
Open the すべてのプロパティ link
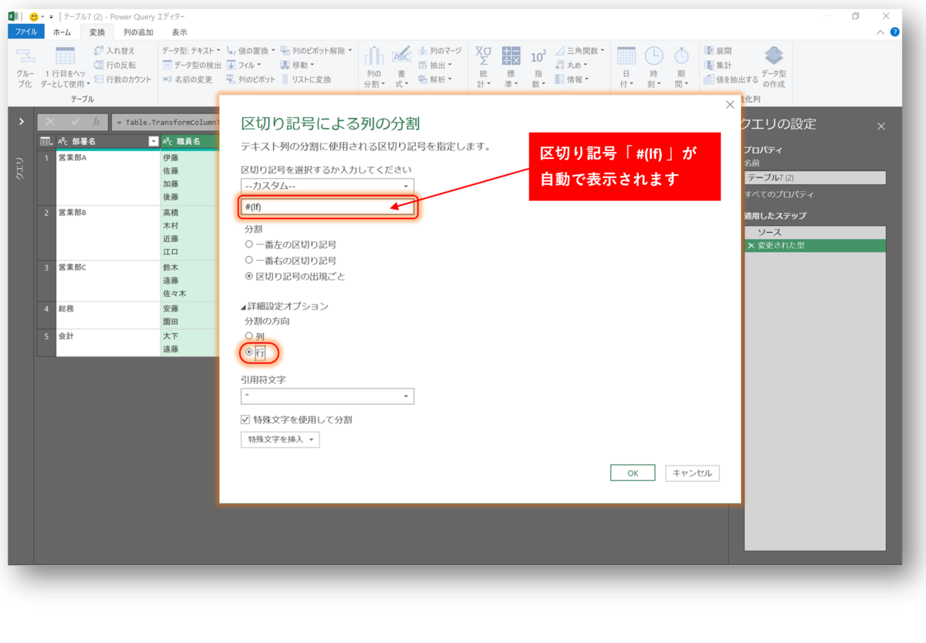point(779,194)
